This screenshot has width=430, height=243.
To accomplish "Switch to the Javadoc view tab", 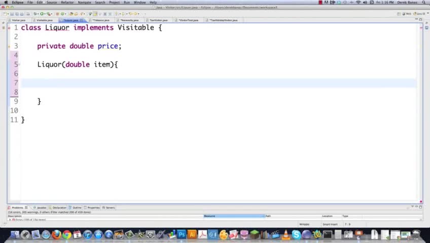I will click(40, 208).
